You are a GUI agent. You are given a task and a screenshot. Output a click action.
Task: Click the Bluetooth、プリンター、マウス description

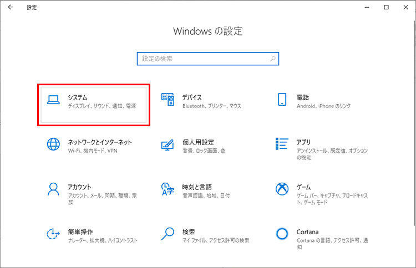212,106
